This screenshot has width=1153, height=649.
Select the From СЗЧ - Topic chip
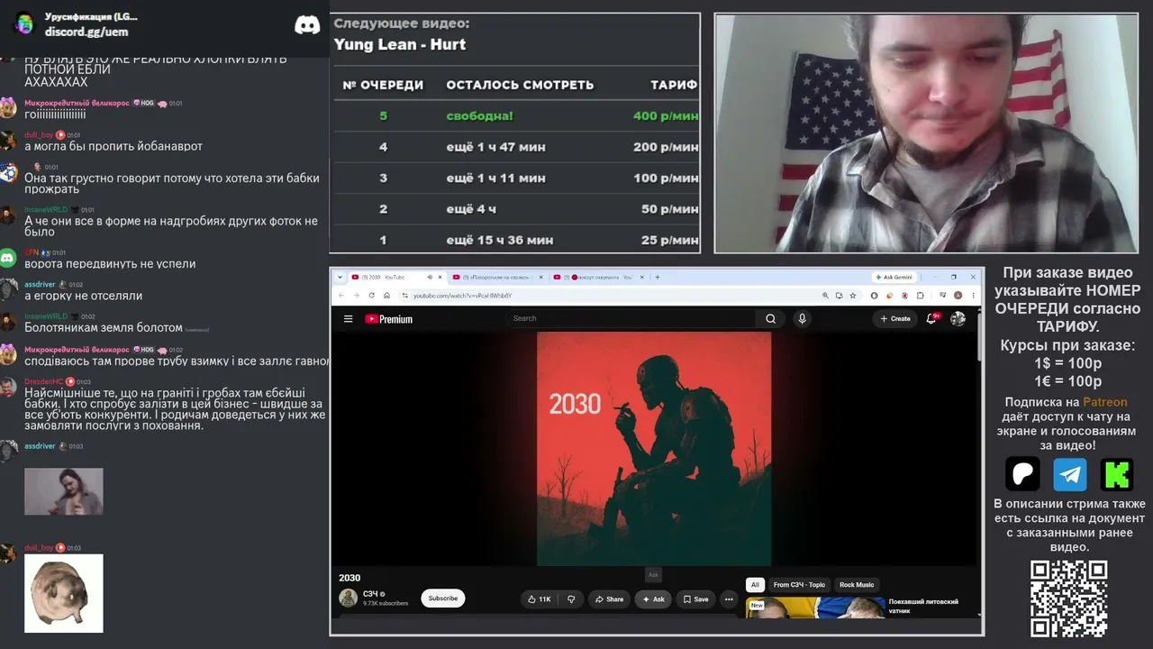coord(799,585)
